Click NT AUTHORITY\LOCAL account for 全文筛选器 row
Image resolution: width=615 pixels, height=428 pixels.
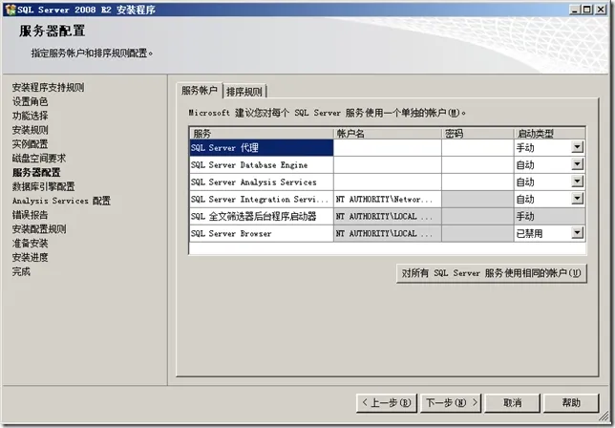(x=388, y=216)
